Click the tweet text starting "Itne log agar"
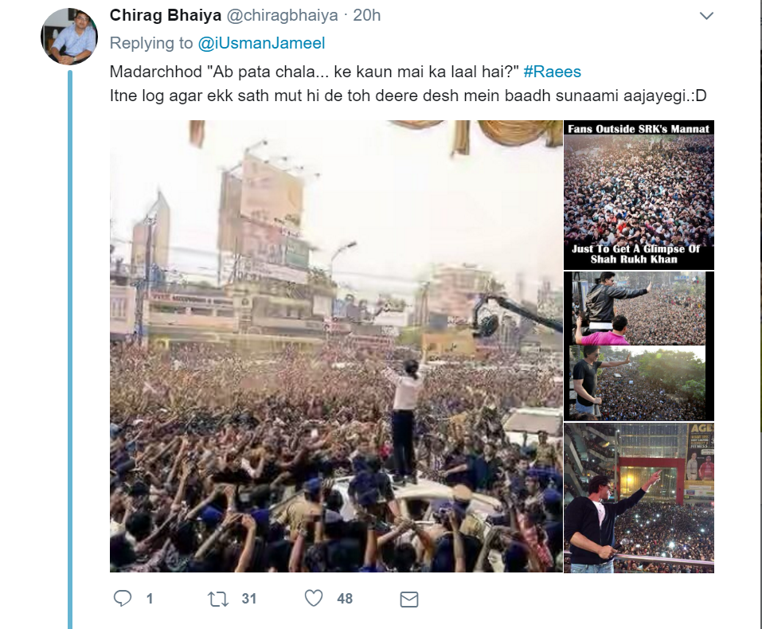Viewport: 762px width, 629px height. 408,96
